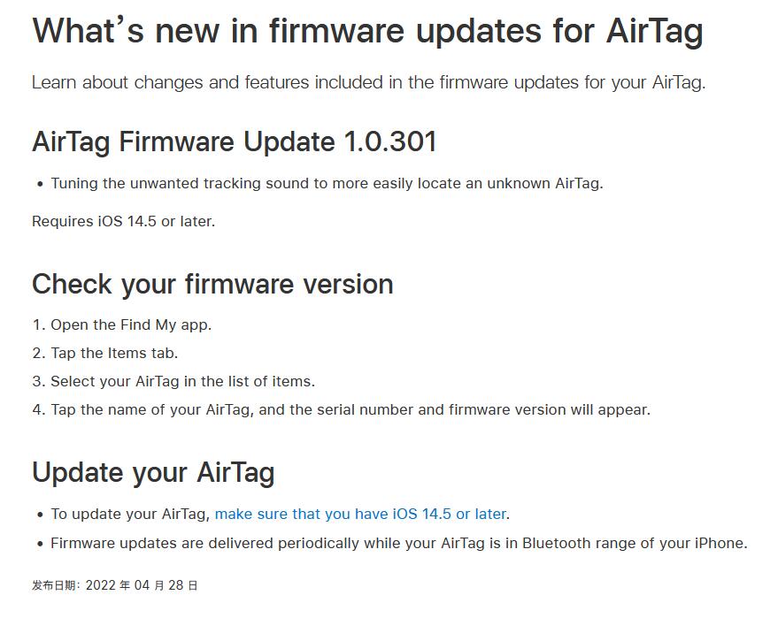Click the Update your AirTag heading
778x618 pixels.
click(153, 472)
